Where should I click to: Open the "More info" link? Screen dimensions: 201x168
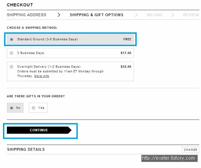42,76
